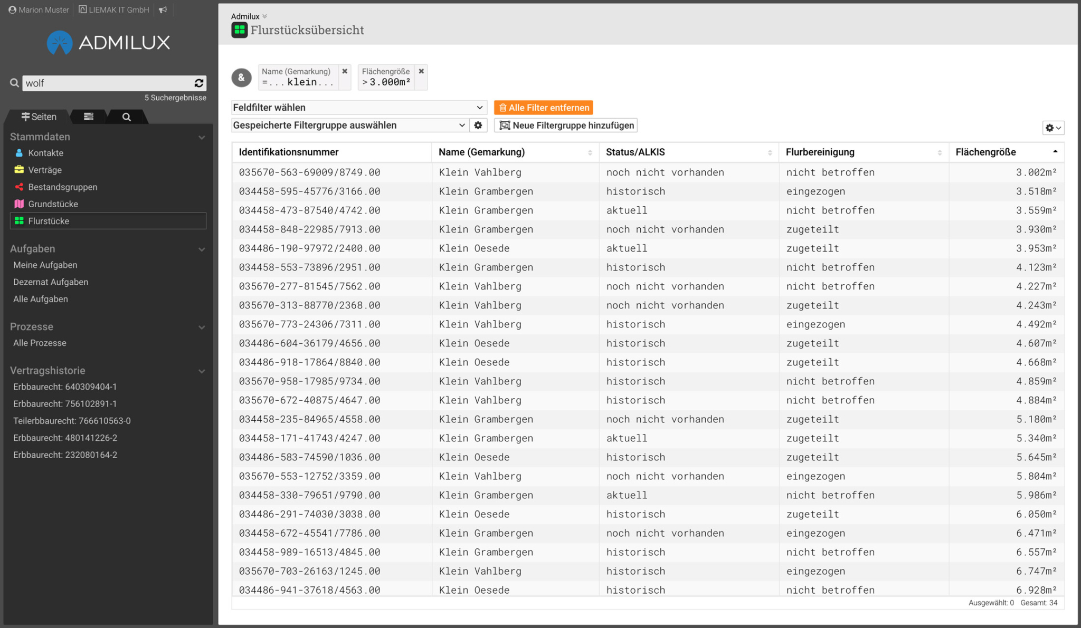Select row 034486-941-37618/4563.00
1081x628 pixels.
click(648, 589)
